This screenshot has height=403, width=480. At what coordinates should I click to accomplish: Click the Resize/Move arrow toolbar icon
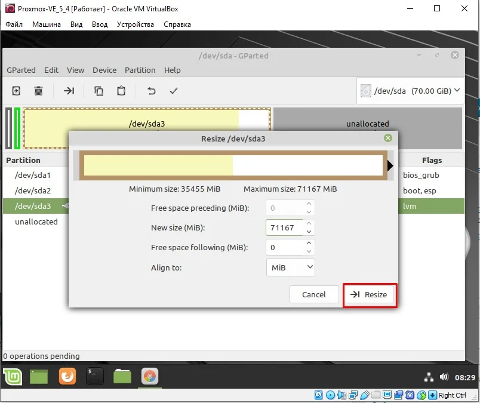(x=69, y=91)
